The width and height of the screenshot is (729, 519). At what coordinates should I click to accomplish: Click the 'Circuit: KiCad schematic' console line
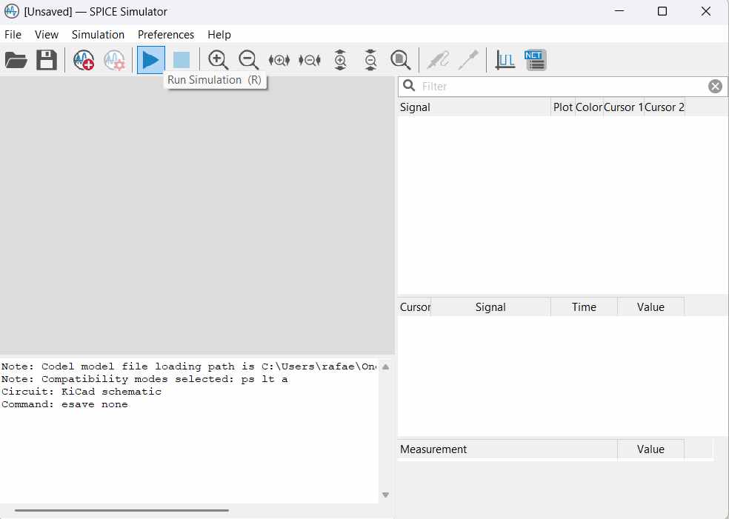[x=81, y=392]
